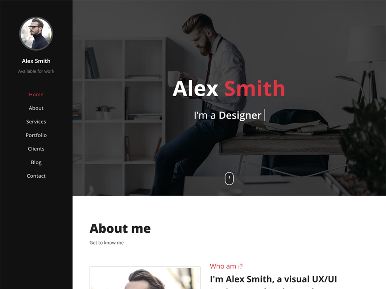This screenshot has width=386, height=289.
Task: Open the Home menu item
Action: coord(36,94)
